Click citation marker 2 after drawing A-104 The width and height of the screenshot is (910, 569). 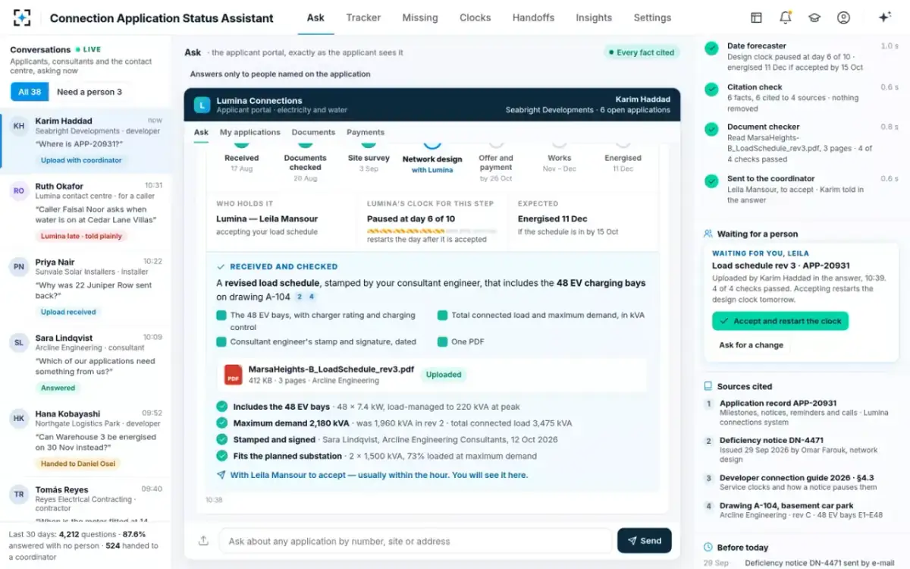tap(300, 297)
